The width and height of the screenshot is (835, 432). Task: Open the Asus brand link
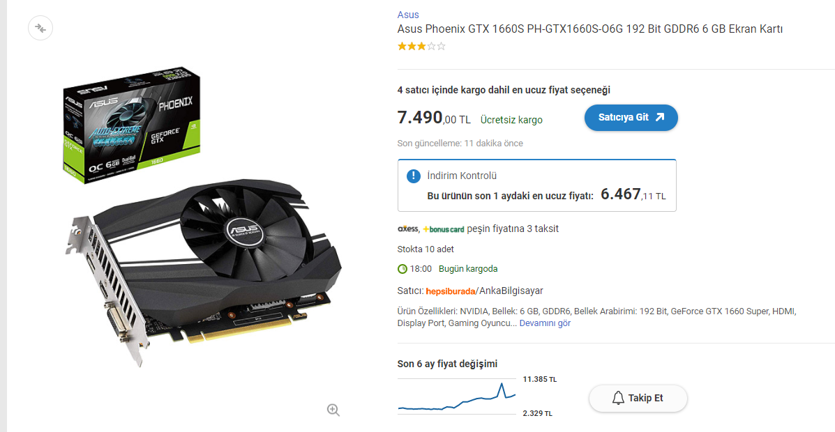point(408,15)
